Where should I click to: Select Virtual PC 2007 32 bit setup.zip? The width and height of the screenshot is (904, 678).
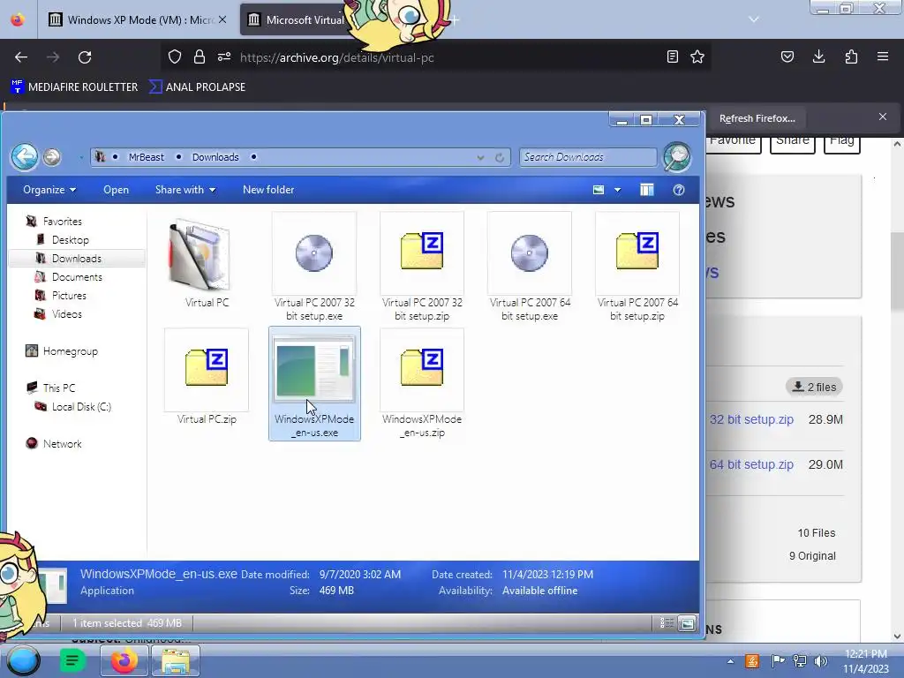tap(422, 267)
